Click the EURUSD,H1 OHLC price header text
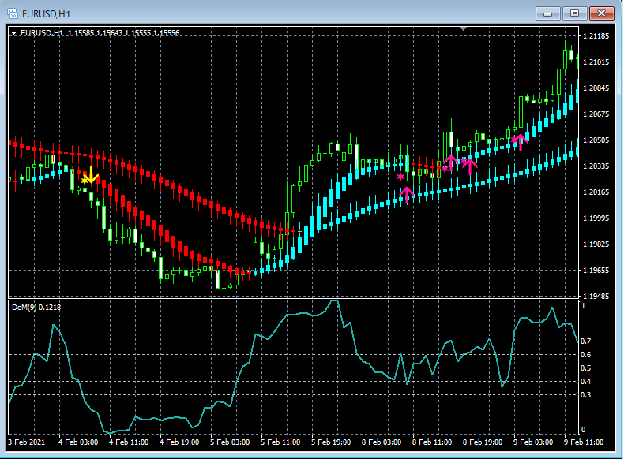Image resolution: width=624 pixels, height=459 pixels. (x=100, y=33)
